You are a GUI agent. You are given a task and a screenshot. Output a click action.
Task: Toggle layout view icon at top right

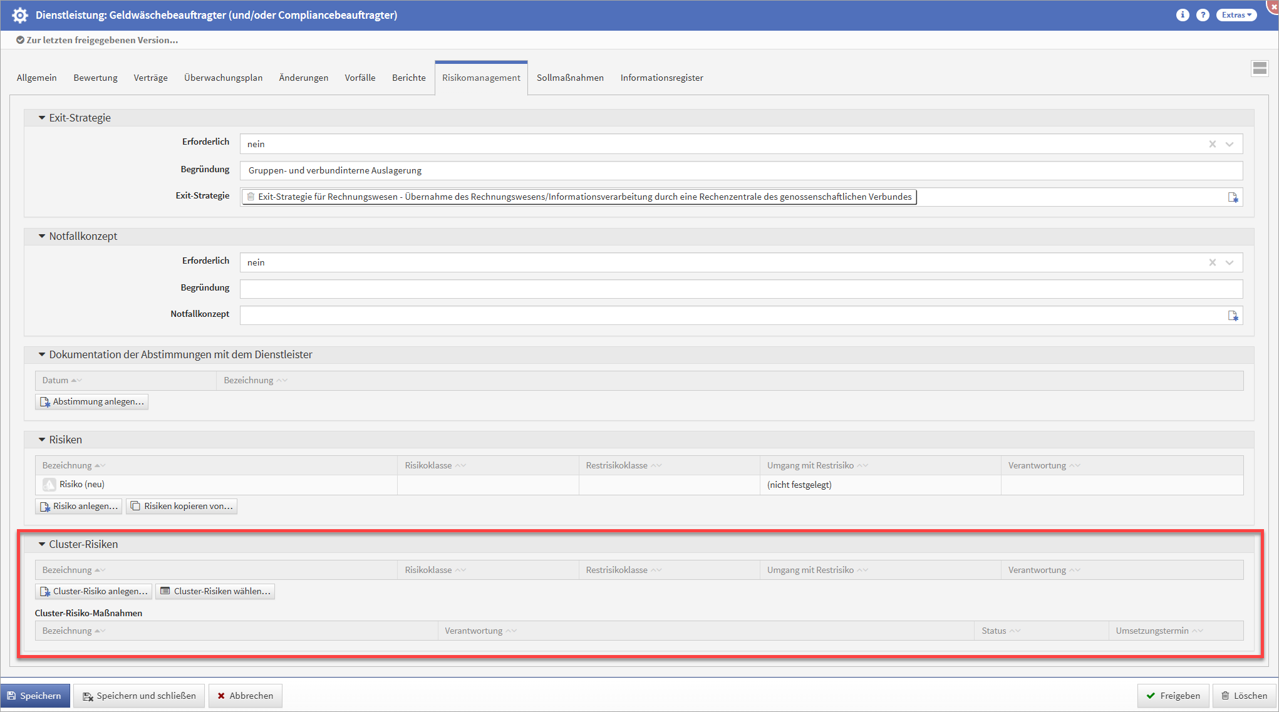(1260, 68)
